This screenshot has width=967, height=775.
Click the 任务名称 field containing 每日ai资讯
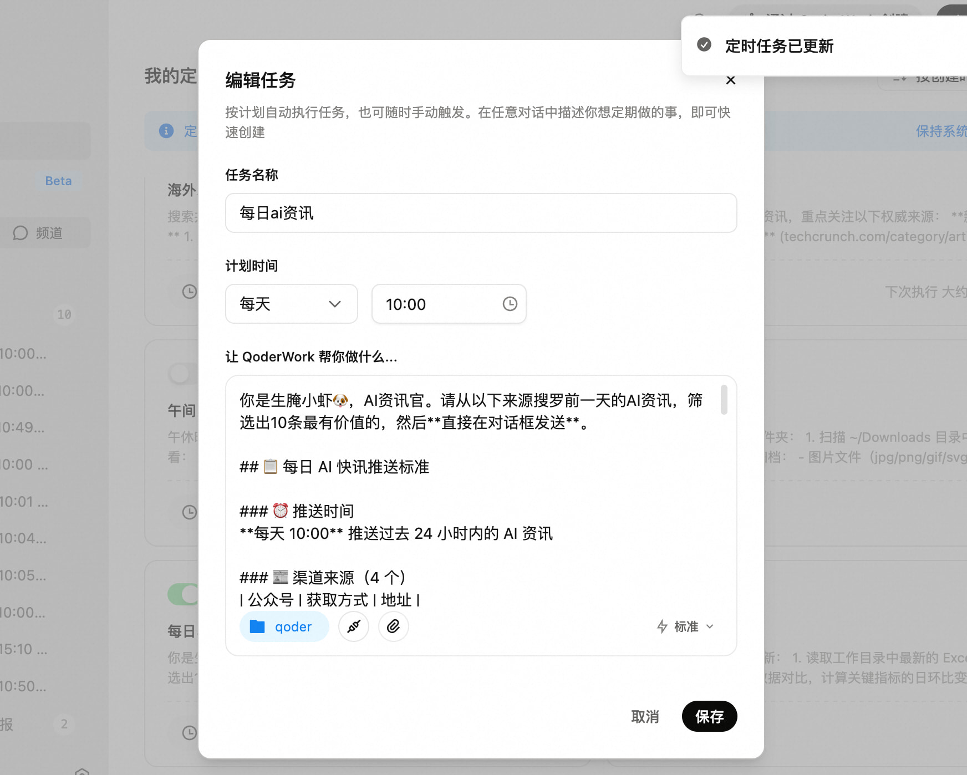tap(481, 213)
